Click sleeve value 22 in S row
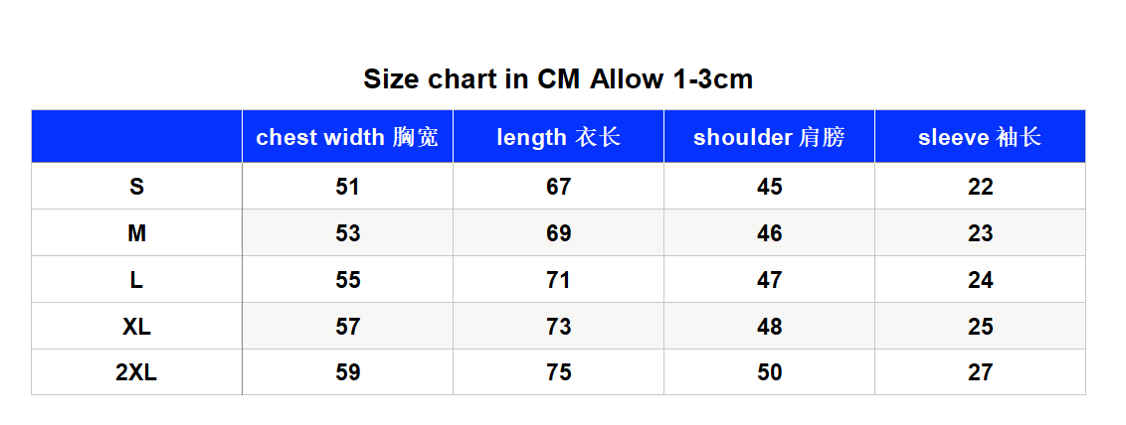This screenshot has height=425, width=1126. pyautogui.click(x=980, y=187)
